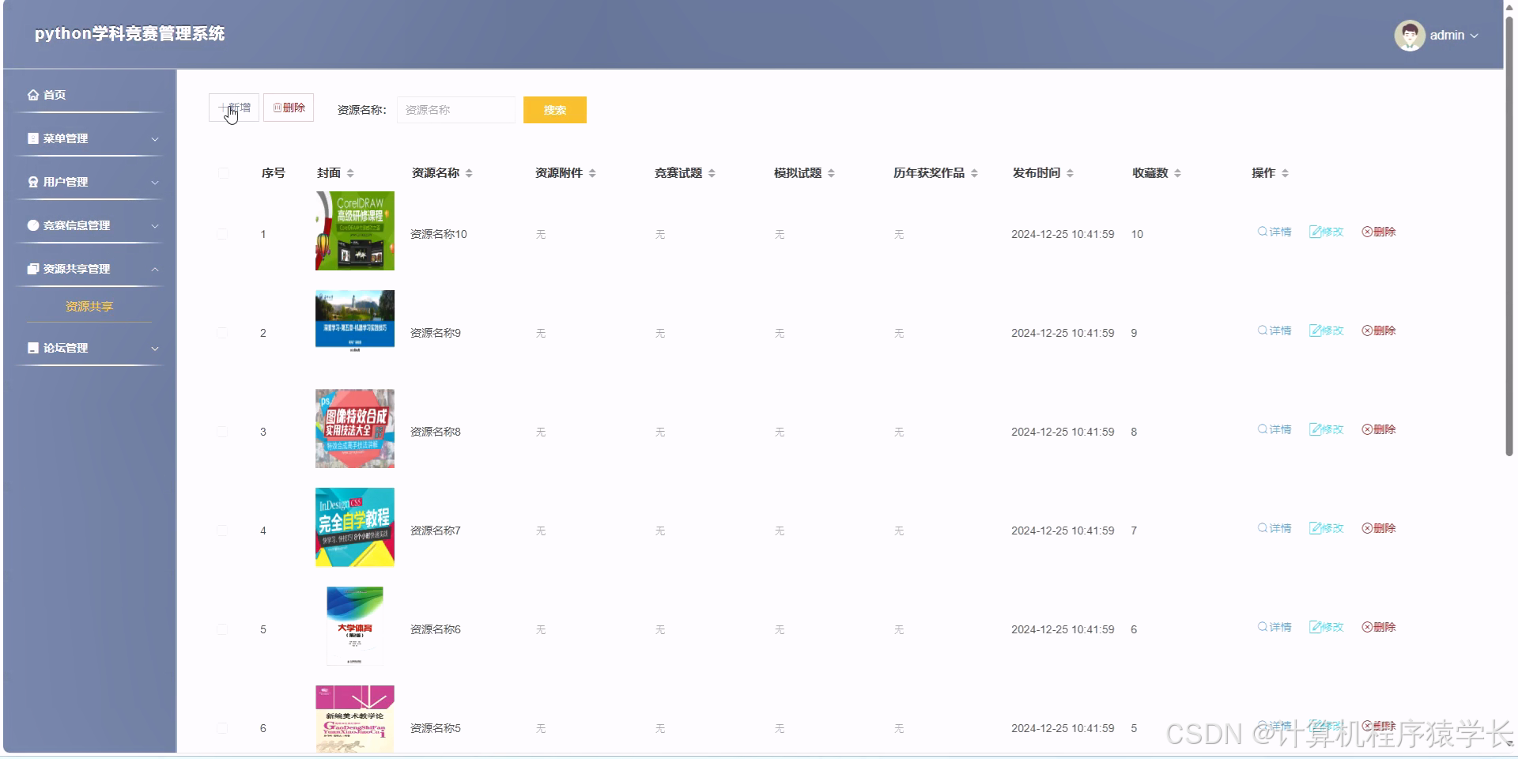Click 删除 for 资源名称10 row
This screenshot has height=759, width=1518.
click(x=1379, y=232)
